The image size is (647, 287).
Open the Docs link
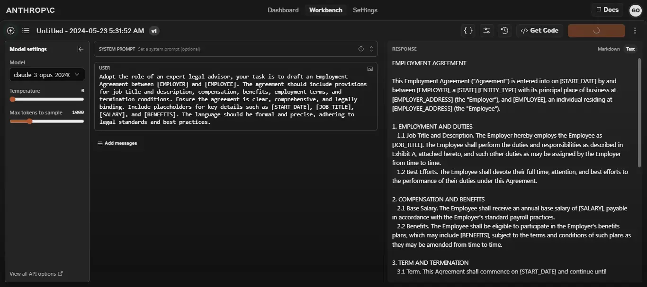[607, 9]
